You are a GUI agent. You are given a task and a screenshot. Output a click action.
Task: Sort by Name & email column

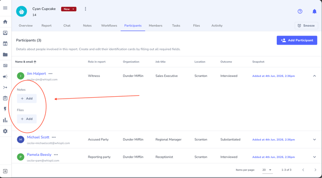(x=25, y=62)
